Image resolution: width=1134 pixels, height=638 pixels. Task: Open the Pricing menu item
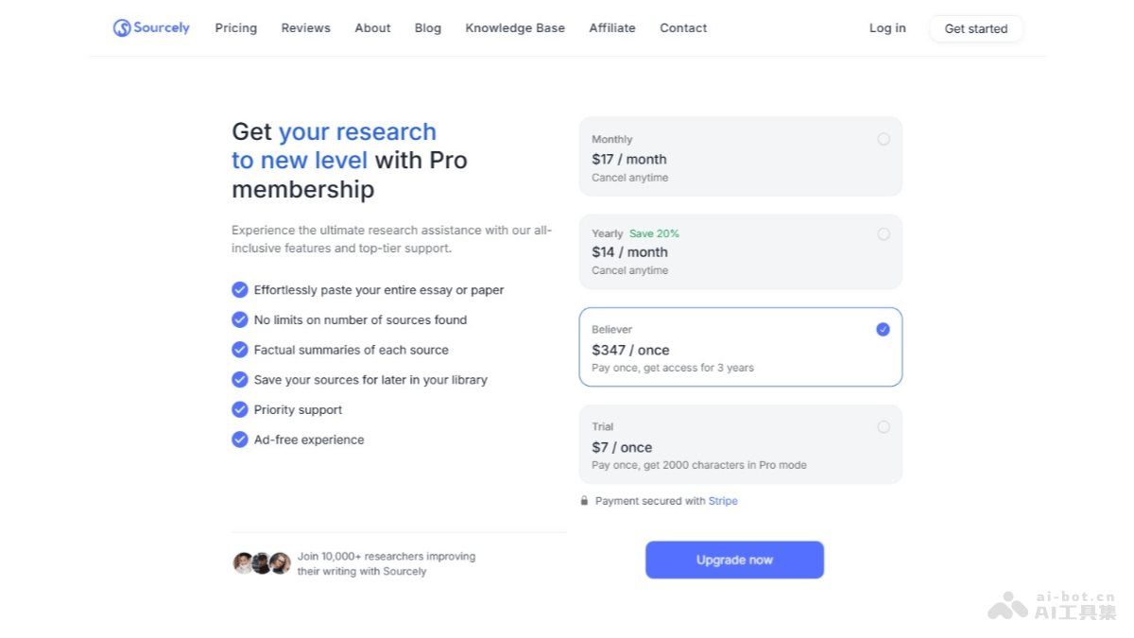coord(236,28)
